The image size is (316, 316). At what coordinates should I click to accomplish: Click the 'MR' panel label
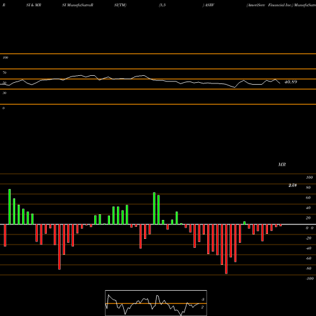(282, 164)
